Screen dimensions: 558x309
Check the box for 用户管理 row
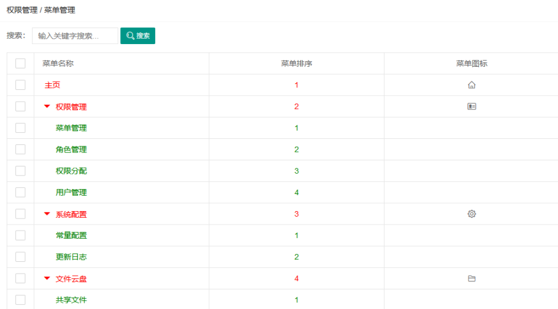20,192
